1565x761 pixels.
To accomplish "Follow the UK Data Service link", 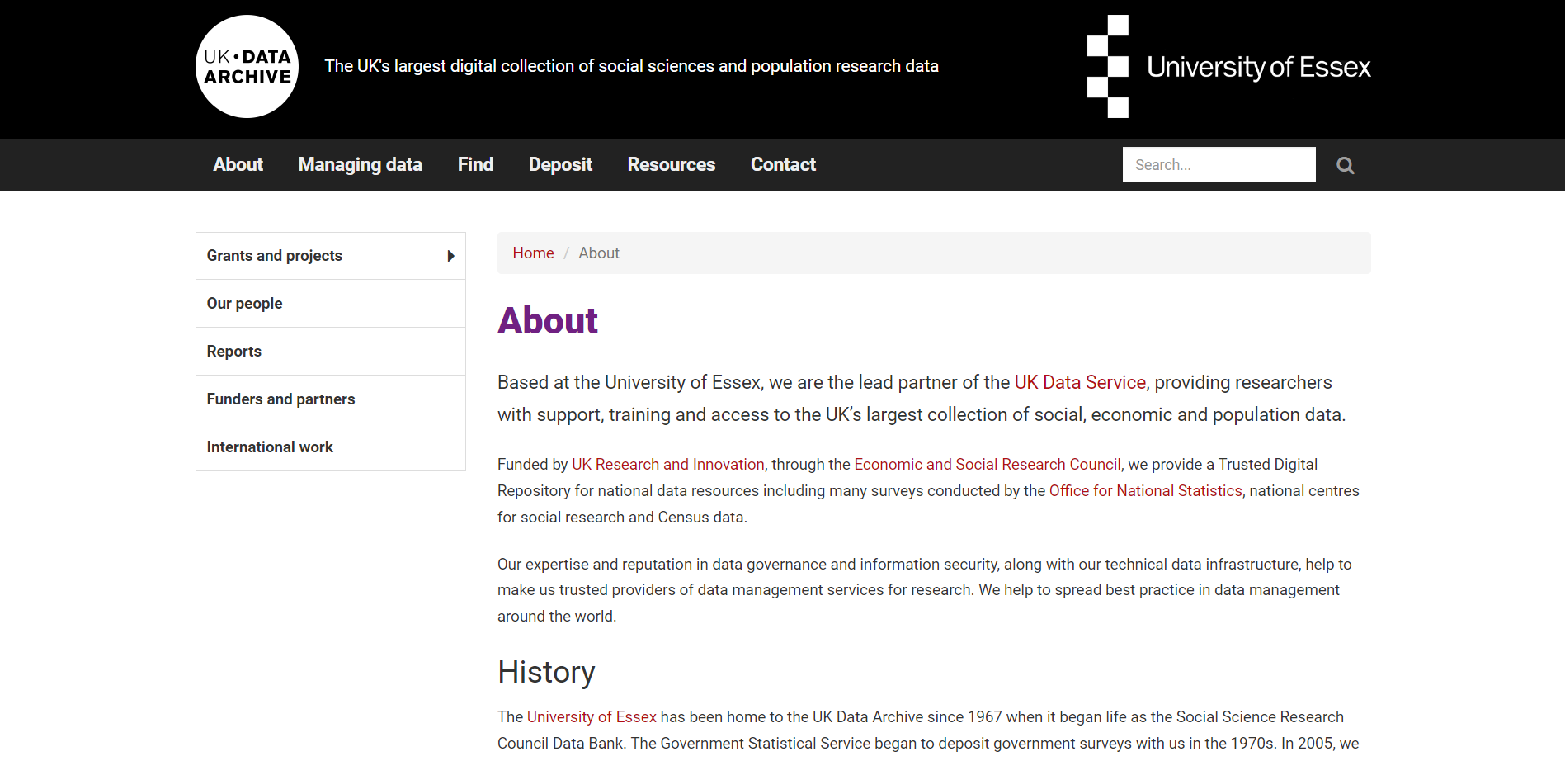I will [1079, 383].
